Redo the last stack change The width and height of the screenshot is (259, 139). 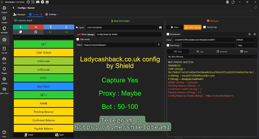pos(66,32)
